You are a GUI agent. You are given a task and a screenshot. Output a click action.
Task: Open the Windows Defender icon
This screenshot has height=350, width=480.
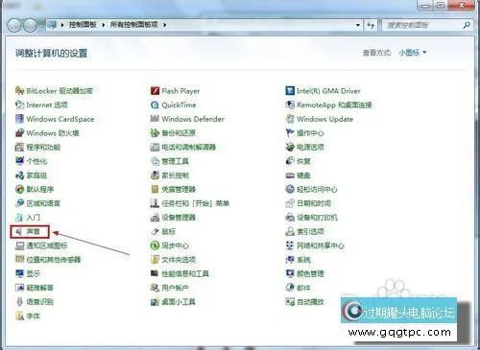(155, 119)
